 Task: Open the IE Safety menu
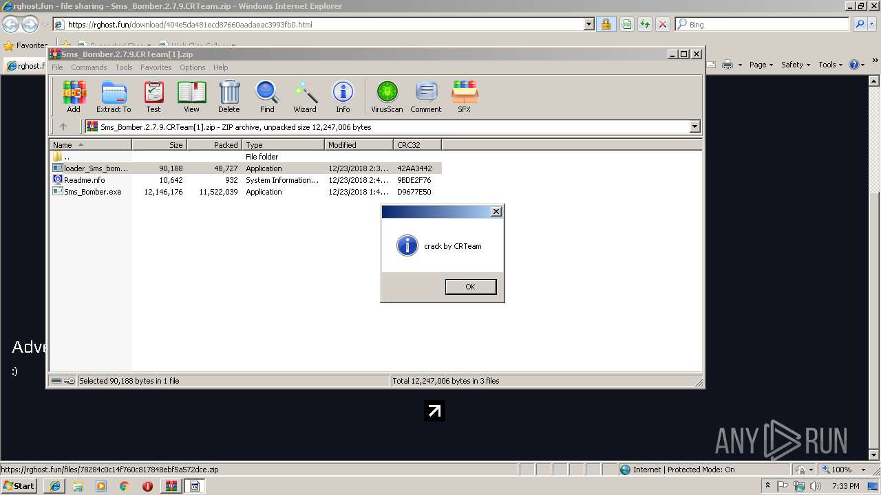pyautogui.click(x=796, y=65)
